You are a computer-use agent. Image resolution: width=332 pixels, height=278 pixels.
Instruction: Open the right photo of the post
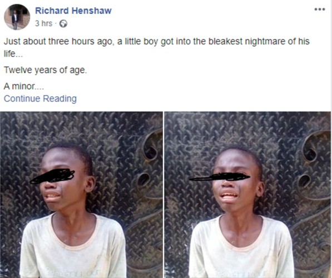pyautogui.click(x=247, y=195)
